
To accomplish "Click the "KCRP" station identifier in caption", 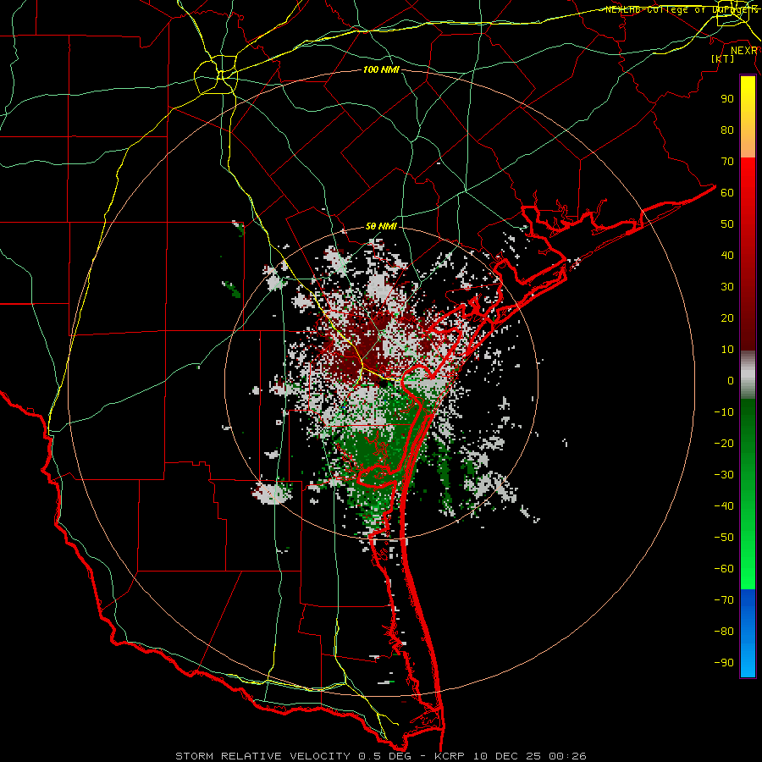I will [449, 756].
